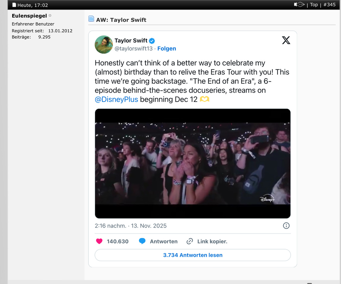341x284 pixels.
Task: Click the blue reply bubble icon
Action: tap(142, 241)
